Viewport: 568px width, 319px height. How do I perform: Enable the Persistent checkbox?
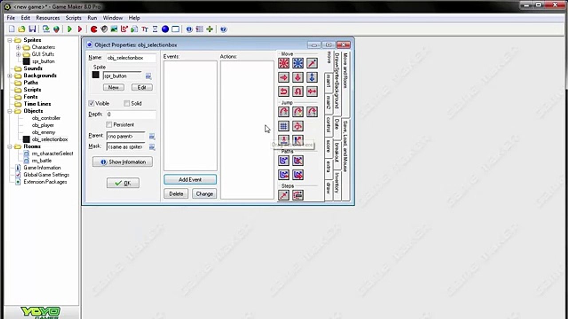(x=109, y=125)
